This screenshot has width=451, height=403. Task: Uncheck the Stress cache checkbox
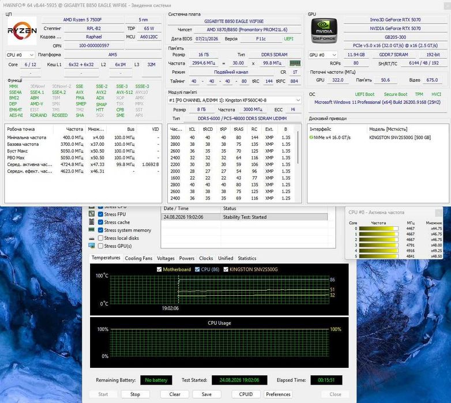click(101, 222)
